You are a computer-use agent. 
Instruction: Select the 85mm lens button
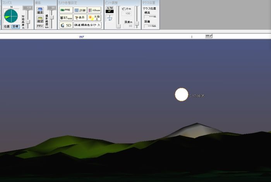pos(66,17)
